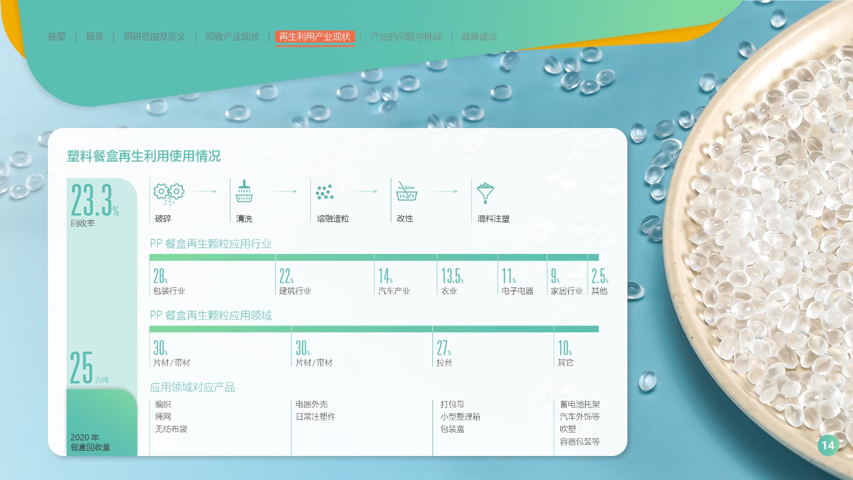Open the 政策建议 navigation tab
This screenshot has height=480, width=853.
pos(479,37)
